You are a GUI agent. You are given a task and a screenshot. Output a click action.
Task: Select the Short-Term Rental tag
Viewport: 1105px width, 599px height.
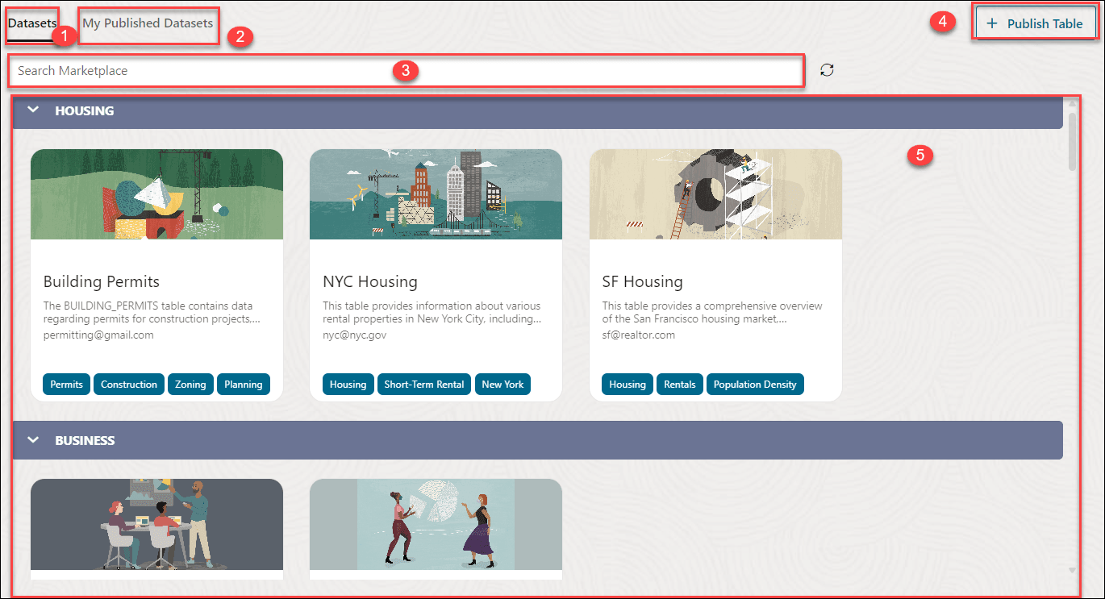tap(423, 384)
